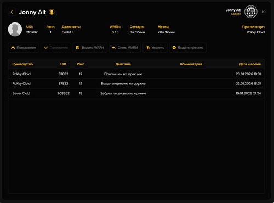Click the Ранг column header in table
The height and width of the screenshot is (203, 274).
81,64
